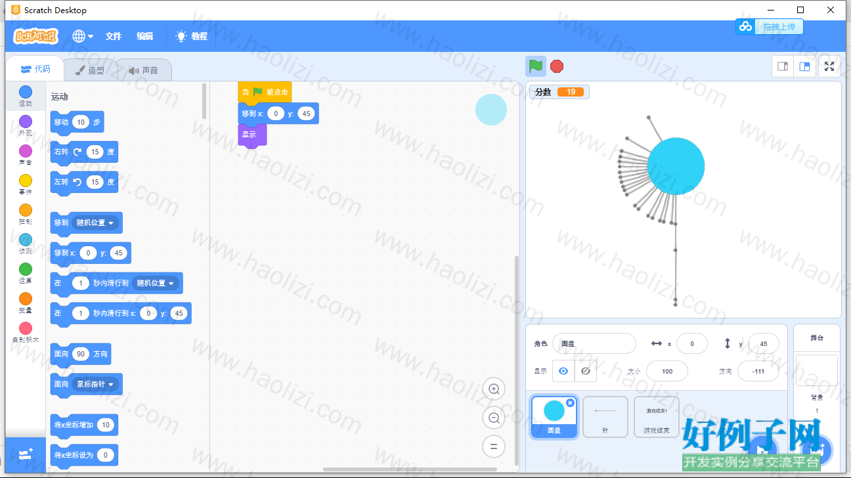Click the 分数 variable monitor on stage
Viewport: 851px width, 478px height.
click(x=559, y=92)
